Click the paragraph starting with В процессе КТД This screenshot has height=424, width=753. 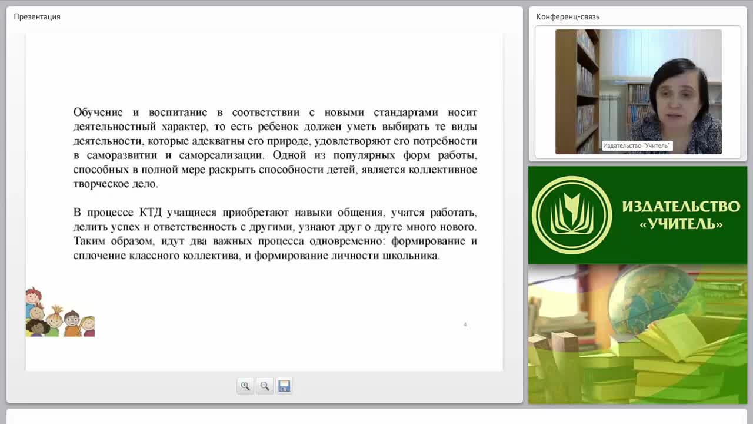pos(275,234)
